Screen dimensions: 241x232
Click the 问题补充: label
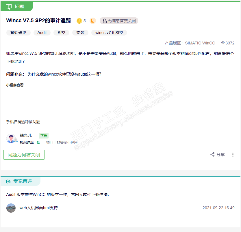[x=15, y=74]
